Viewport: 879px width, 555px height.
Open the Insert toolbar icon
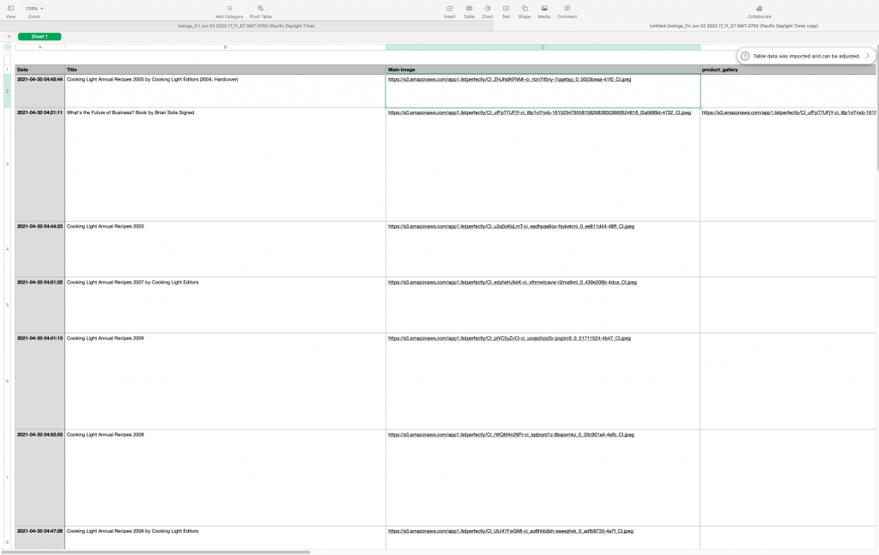pos(450,9)
